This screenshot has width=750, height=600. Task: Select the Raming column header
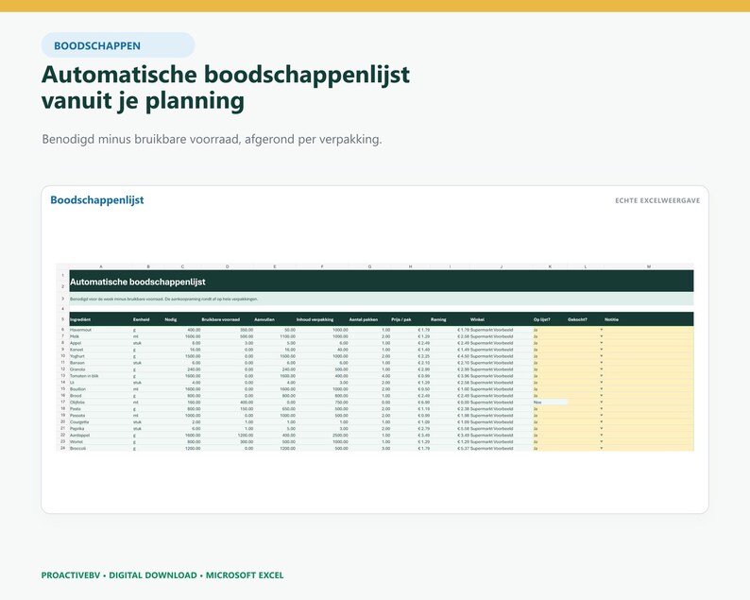coord(450,319)
